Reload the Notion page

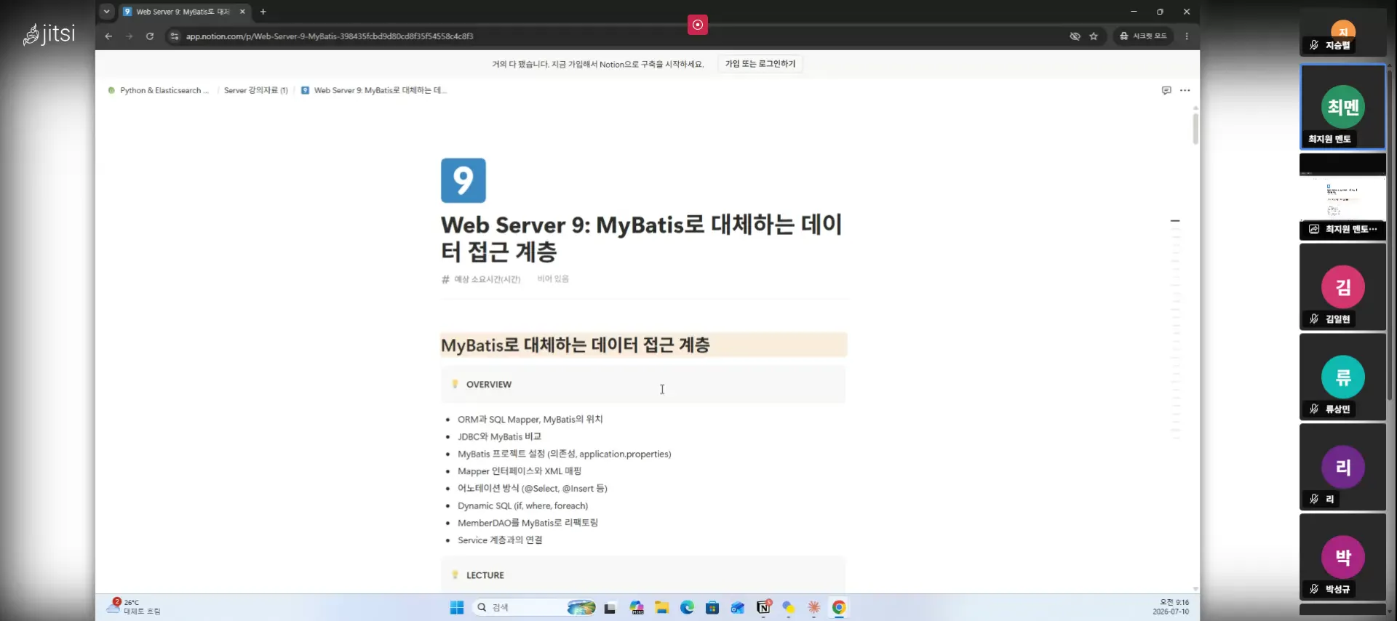(150, 36)
